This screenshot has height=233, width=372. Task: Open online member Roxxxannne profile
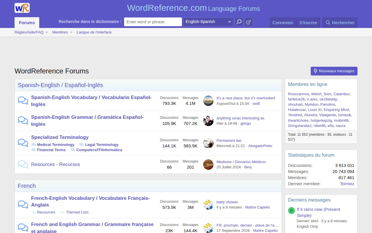pyautogui.click(x=298, y=94)
